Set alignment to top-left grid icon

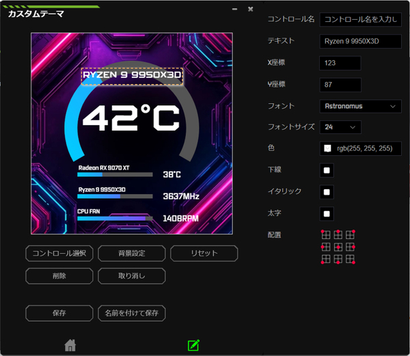(325, 234)
